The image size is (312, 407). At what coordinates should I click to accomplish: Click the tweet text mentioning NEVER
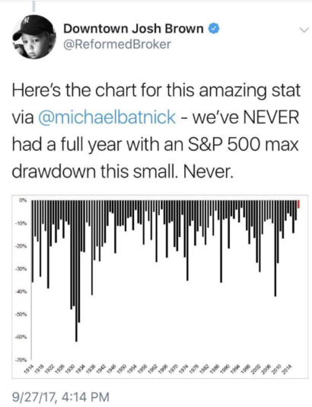[x=156, y=130]
